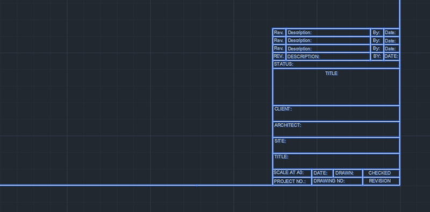Select sheet border line left of title block

pyautogui.click(x=136, y=185)
